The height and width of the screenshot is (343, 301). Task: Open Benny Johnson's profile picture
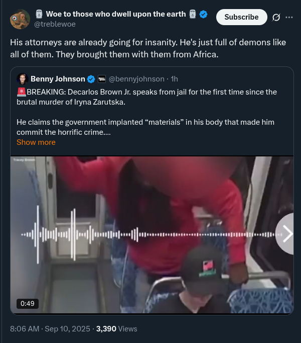pos(23,79)
